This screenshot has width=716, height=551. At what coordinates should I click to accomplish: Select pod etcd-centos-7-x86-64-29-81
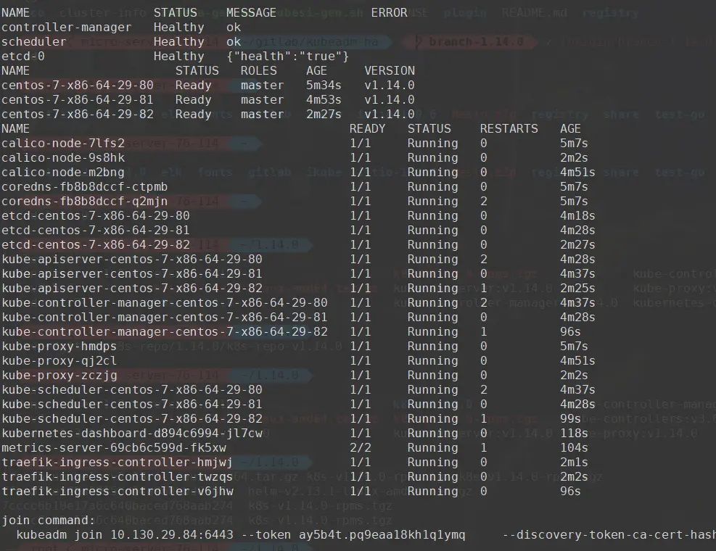click(x=96, y=231)
